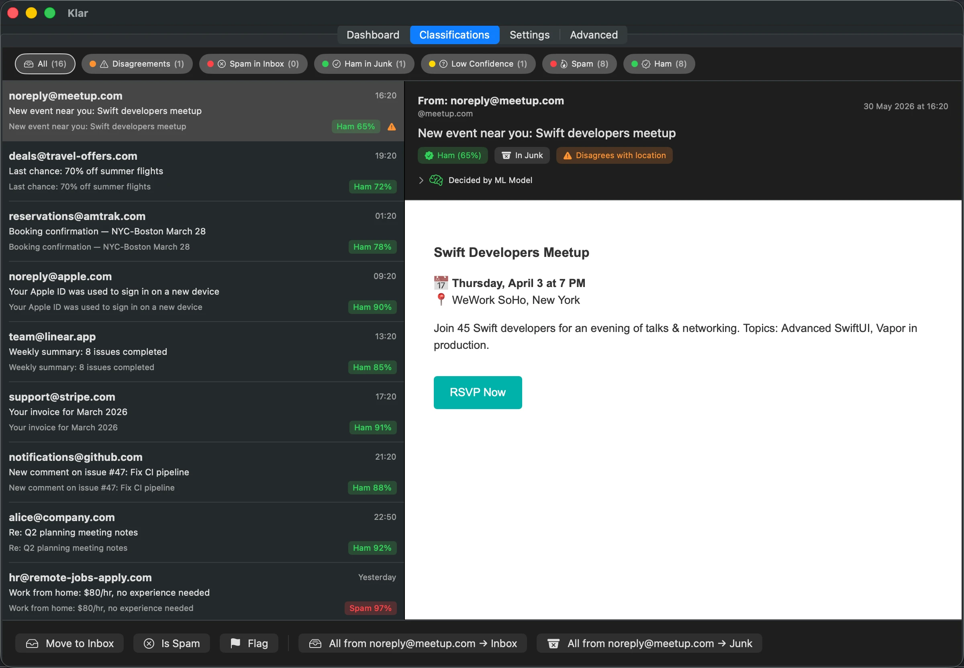Toggle the Low Confidence (1) filter
This screenshot has height=668, width=964.
tap(478, 63)
